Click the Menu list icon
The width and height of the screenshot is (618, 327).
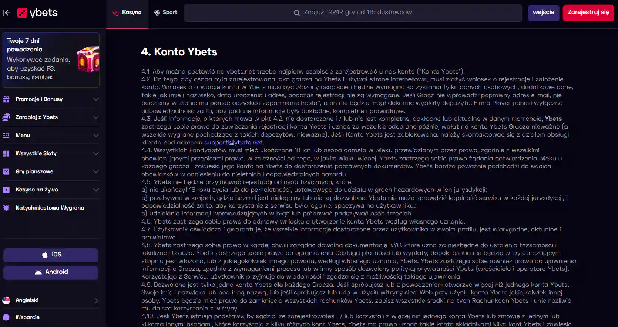coord(6,135)
